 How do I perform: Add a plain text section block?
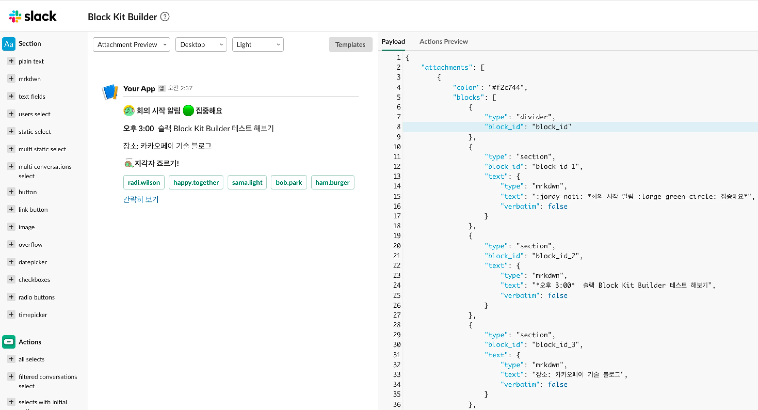click(11, 61)
